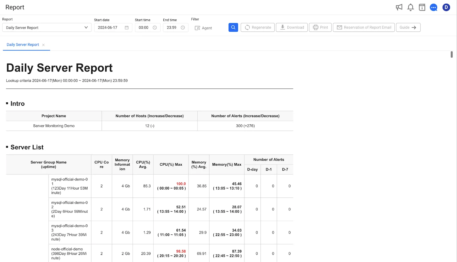Click the End time field 23:59
This screenshot has width=457, height=262.
tap(176, 28)
